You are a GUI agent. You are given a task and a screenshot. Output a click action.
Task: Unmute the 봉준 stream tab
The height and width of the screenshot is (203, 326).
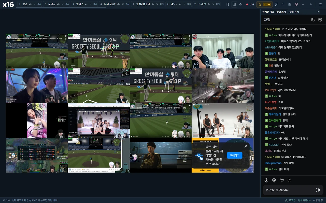[x=30, y=4]
